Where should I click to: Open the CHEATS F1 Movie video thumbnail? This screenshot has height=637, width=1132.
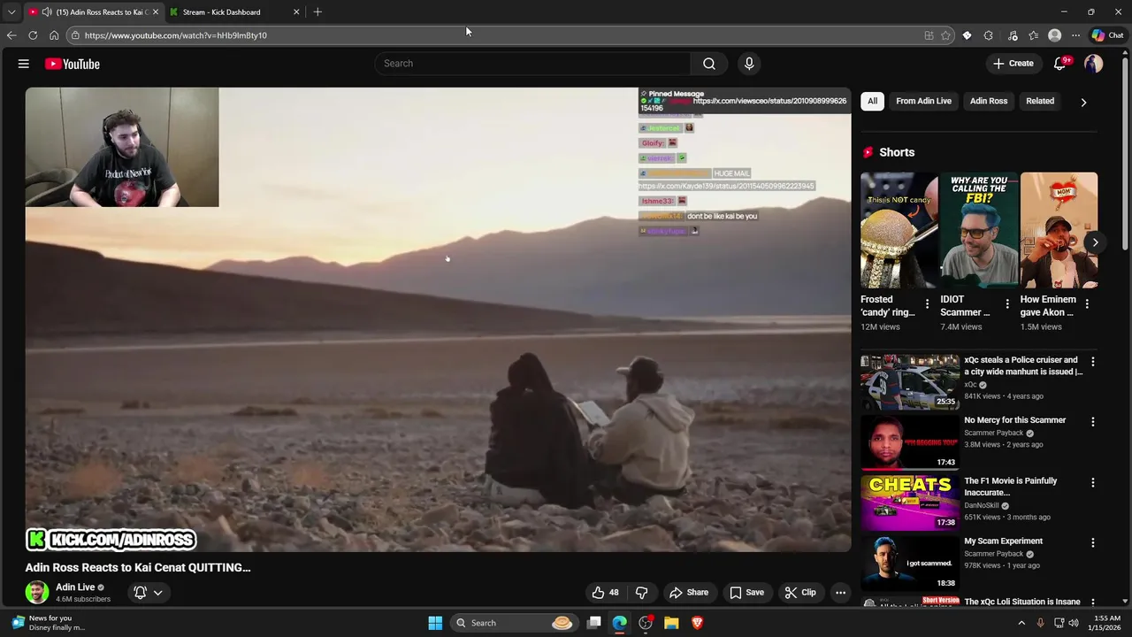point(910,503)
